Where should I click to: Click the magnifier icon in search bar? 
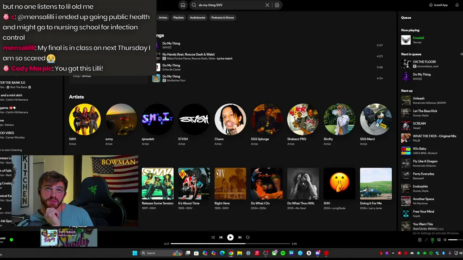194,5
